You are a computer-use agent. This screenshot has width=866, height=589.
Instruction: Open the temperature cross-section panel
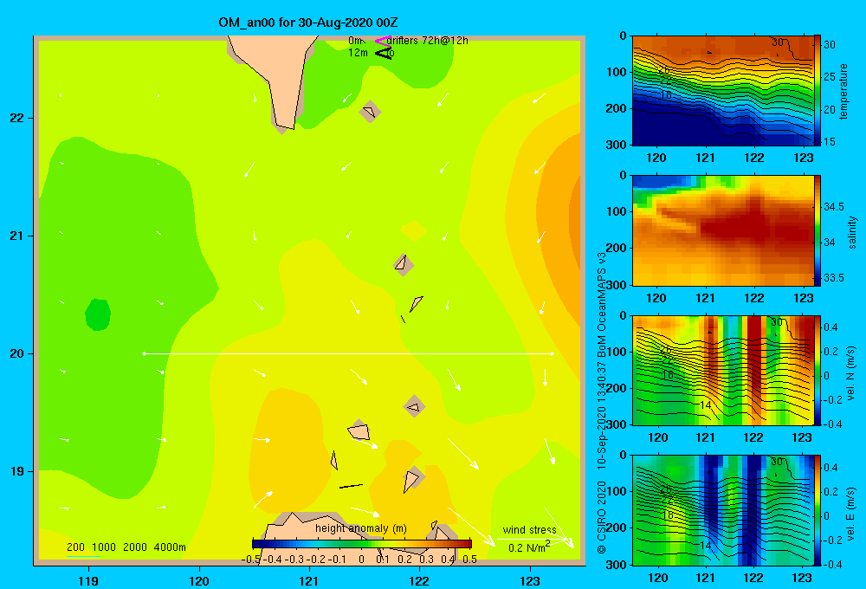[x=722, y=91]
